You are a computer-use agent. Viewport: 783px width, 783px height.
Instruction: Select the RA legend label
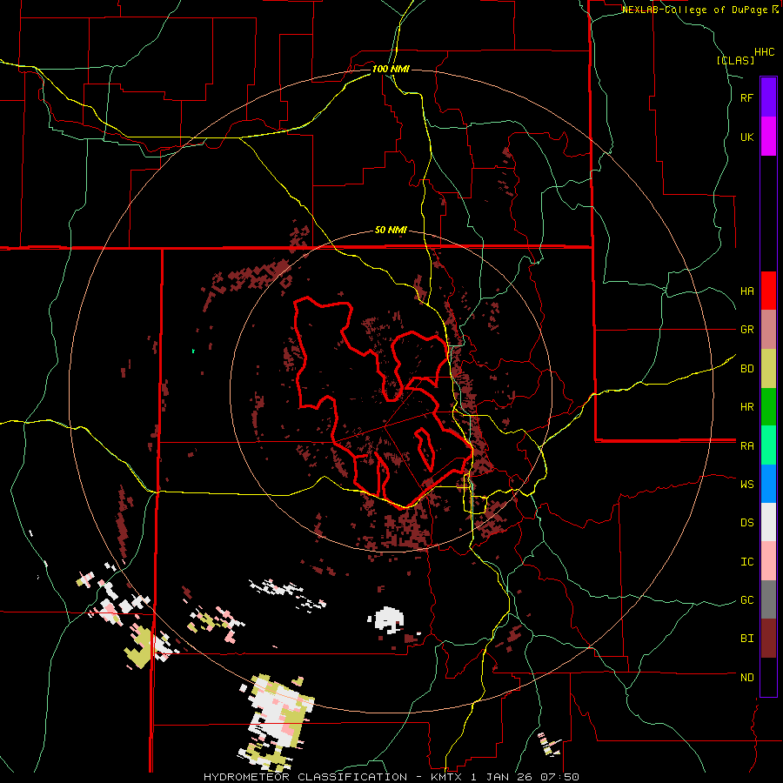click(x=746, y=446)
